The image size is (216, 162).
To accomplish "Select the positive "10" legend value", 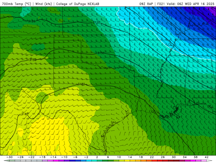I will click(119, 157).
